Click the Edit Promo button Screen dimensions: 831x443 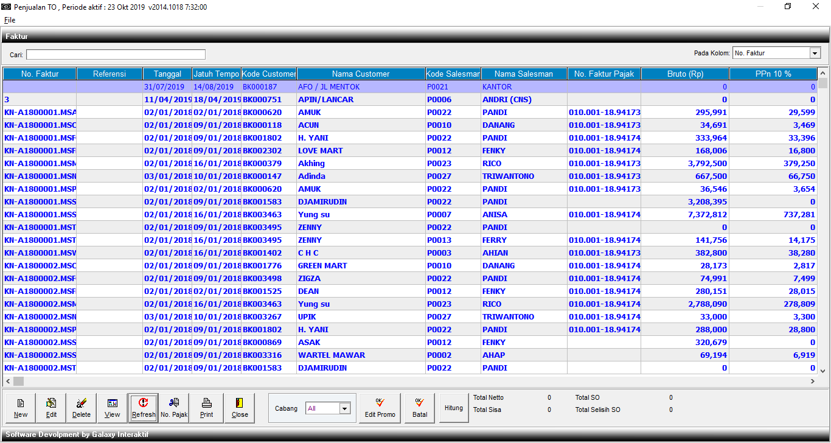point(380,408)
